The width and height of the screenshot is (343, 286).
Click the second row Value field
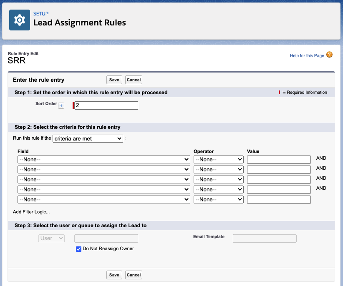pos(279,170)
